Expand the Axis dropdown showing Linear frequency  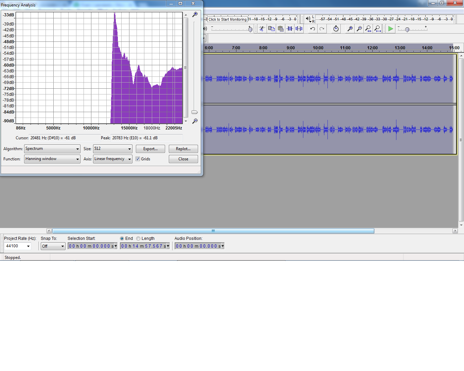pos(112,159)
